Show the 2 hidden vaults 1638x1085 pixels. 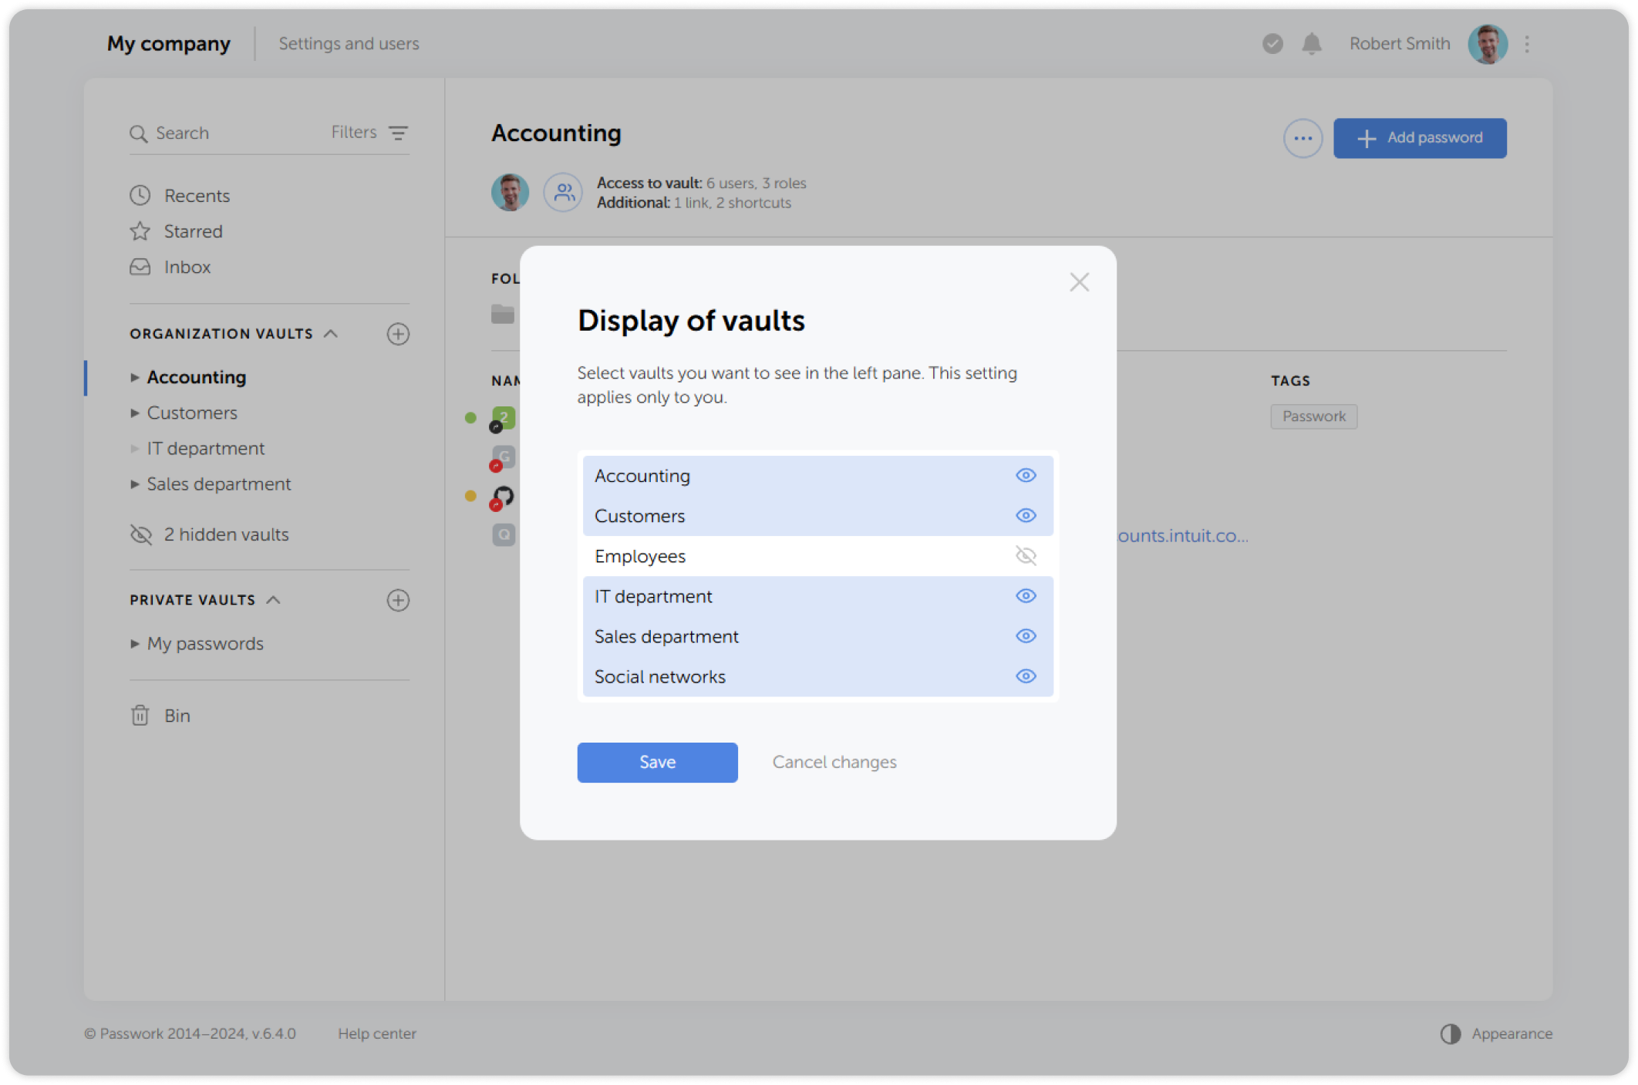pos(225,534)
